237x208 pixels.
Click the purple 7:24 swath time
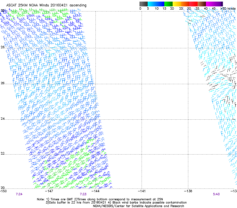[19, 194]
